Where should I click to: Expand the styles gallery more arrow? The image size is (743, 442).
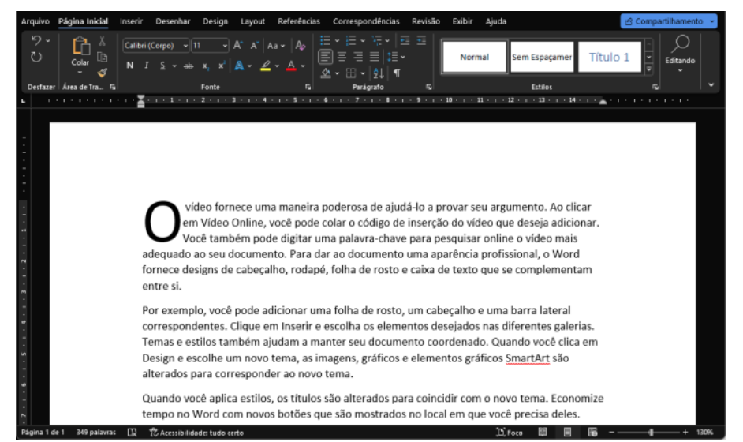point(648,69)
